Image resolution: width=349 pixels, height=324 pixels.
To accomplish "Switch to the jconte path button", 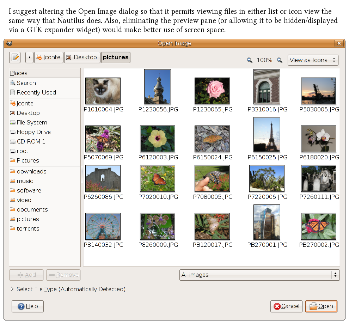I will coord(49,57).
